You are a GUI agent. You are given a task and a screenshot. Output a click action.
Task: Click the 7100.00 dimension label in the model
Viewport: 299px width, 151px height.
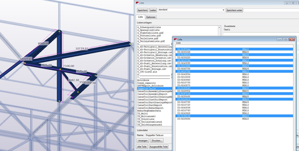point(69,66)
